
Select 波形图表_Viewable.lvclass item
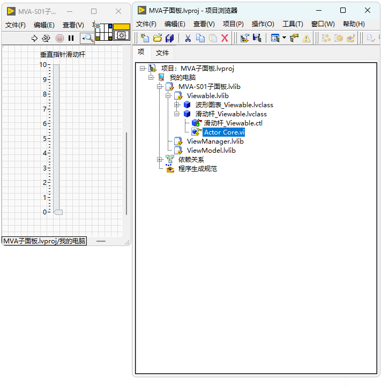(234, 105)
